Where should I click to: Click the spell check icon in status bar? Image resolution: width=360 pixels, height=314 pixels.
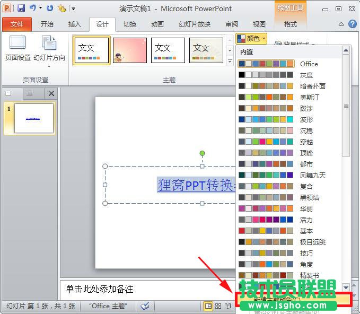pos(145,306)
